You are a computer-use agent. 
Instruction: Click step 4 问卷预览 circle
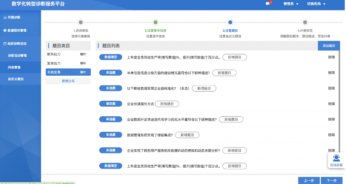[x=305, y=22]
